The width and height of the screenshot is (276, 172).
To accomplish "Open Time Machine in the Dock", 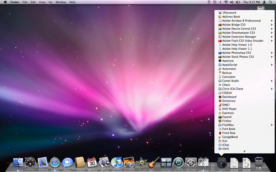I will 179,162.
